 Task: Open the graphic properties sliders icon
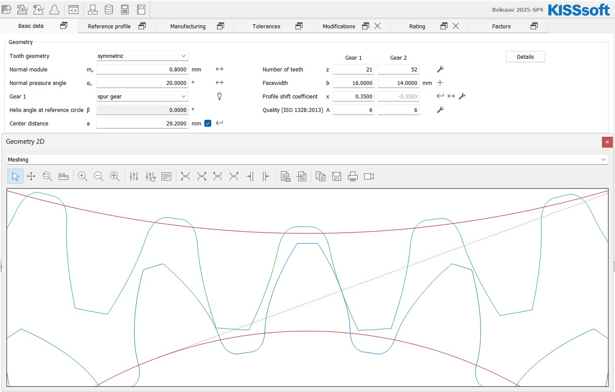(x=134, y=176)
